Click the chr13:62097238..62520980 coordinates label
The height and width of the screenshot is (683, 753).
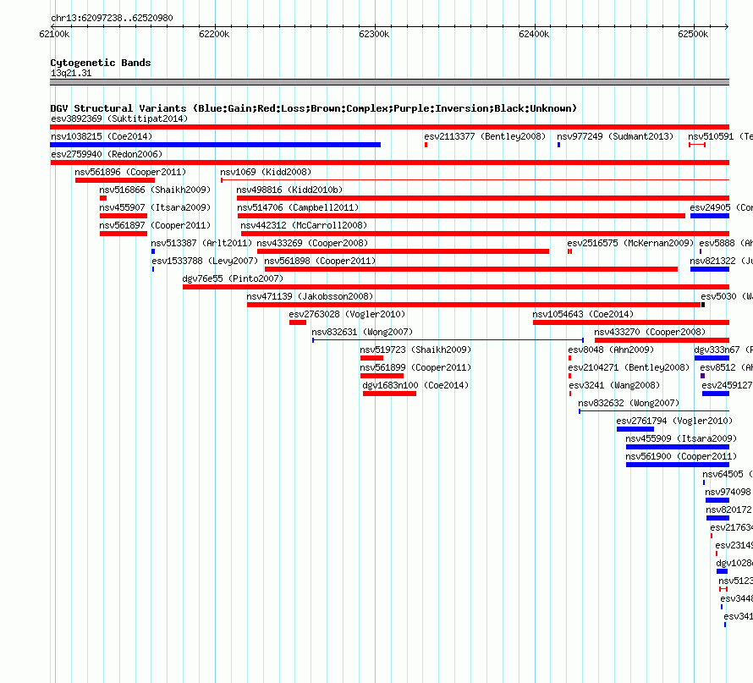tap(112, 18)
